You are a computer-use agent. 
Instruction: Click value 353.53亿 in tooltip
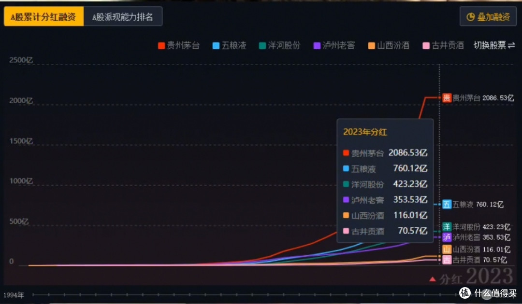[410, 199]
